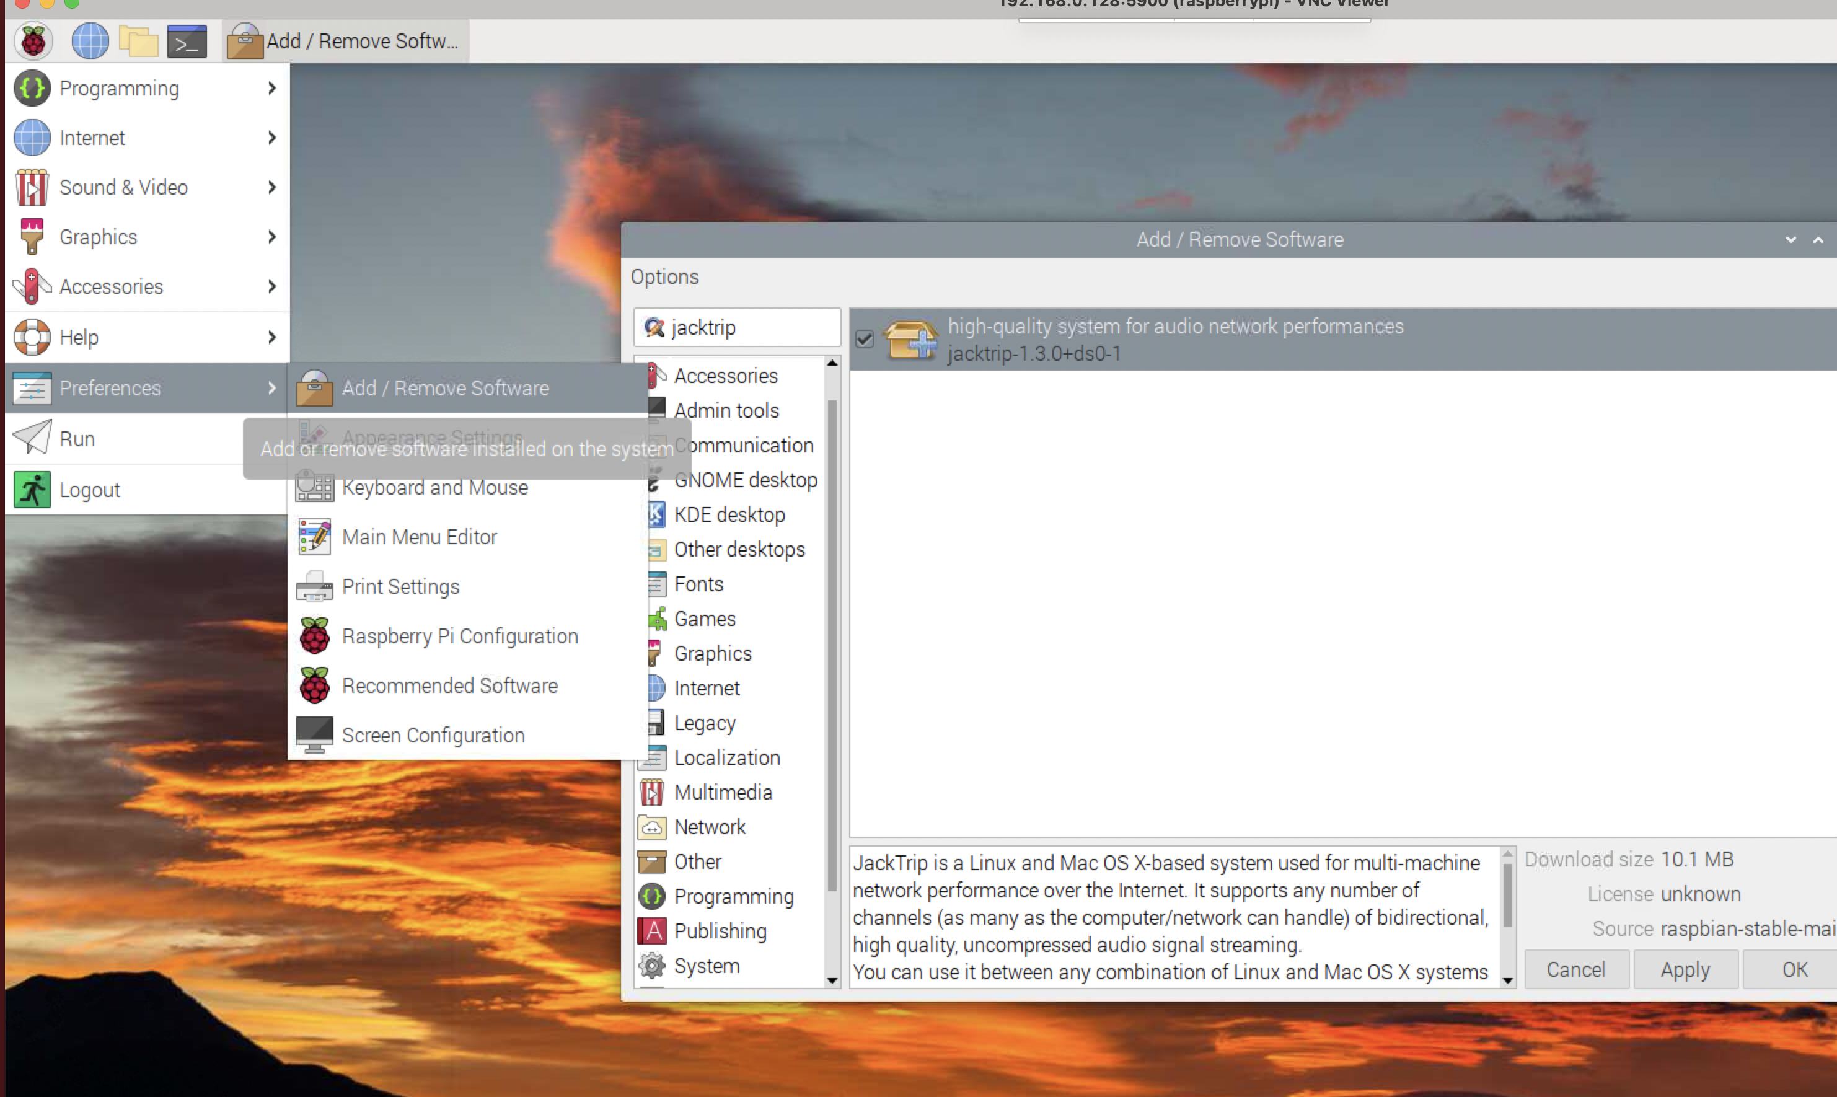The height and width of the screenshot is (1097, 1837).
Task: Launch the web browser globe icon in taskbar
Action: click(x=89, y=41)
